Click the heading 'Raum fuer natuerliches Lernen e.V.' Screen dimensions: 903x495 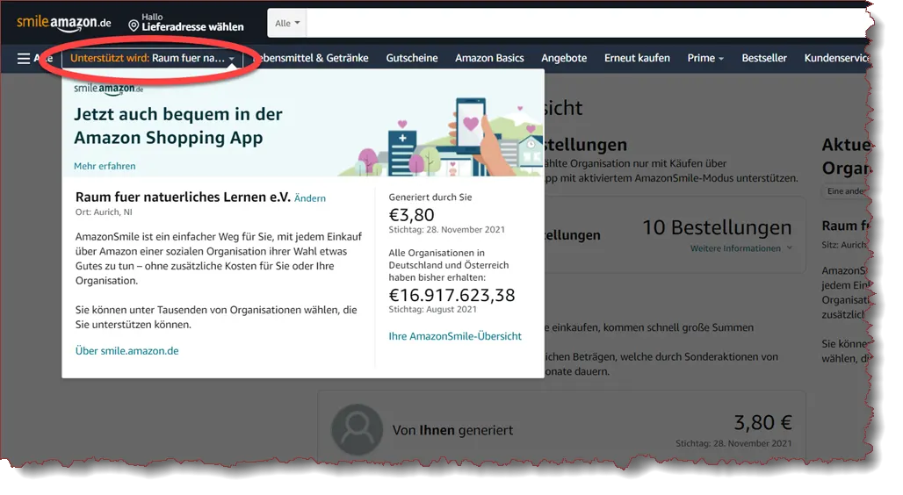183,197
